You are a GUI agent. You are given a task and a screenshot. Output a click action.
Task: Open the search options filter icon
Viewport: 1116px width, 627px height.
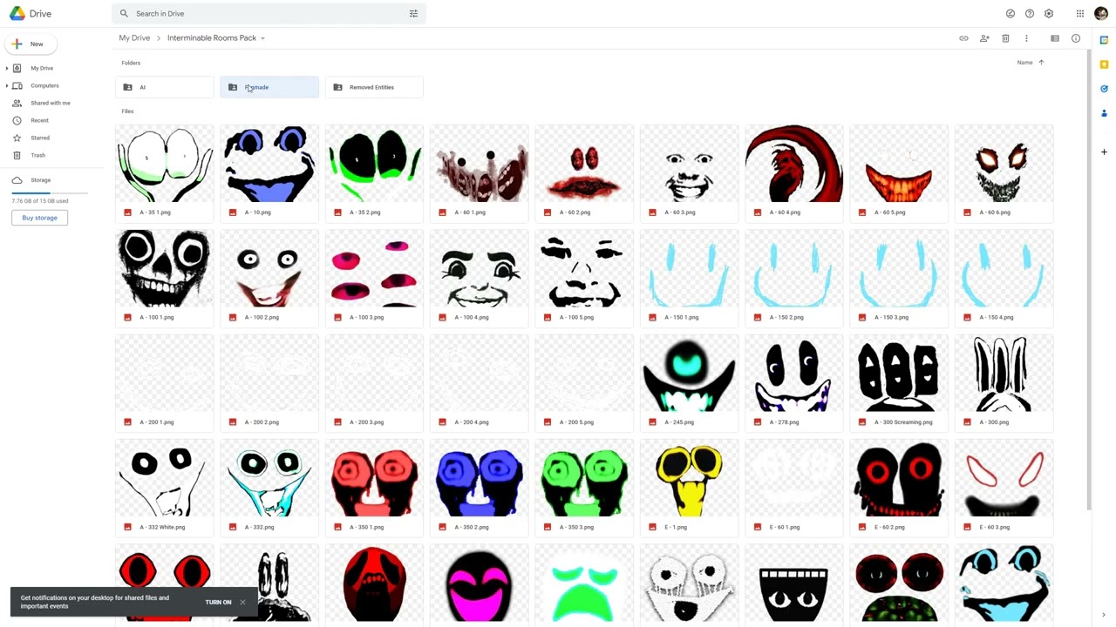(413, 14)
